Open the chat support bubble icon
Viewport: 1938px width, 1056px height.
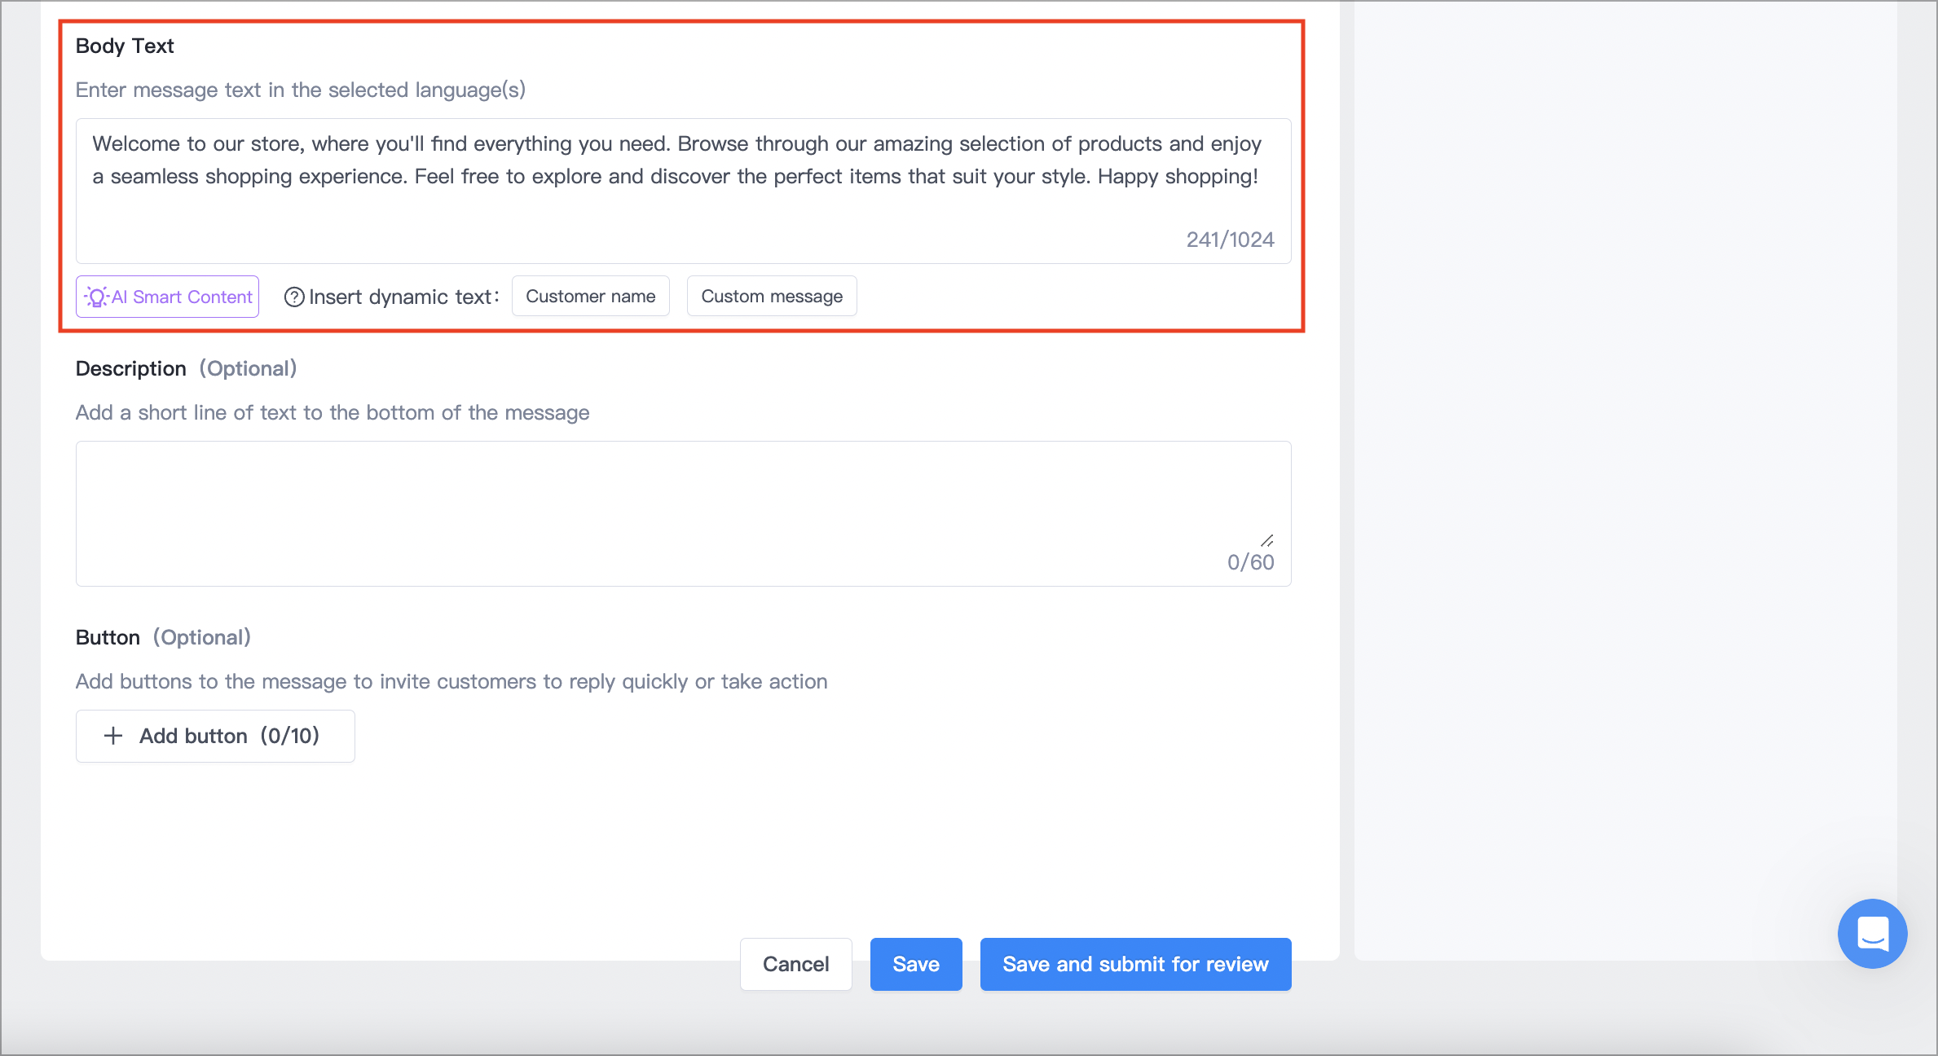click(x=1872, y=933)
